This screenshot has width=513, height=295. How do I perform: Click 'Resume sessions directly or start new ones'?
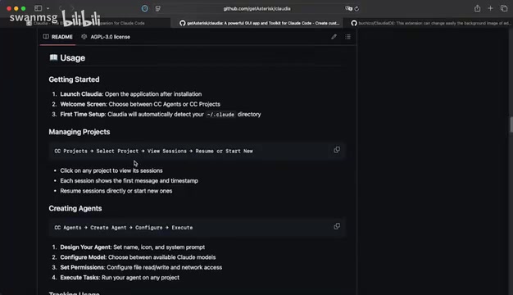[x=116, y=191]
